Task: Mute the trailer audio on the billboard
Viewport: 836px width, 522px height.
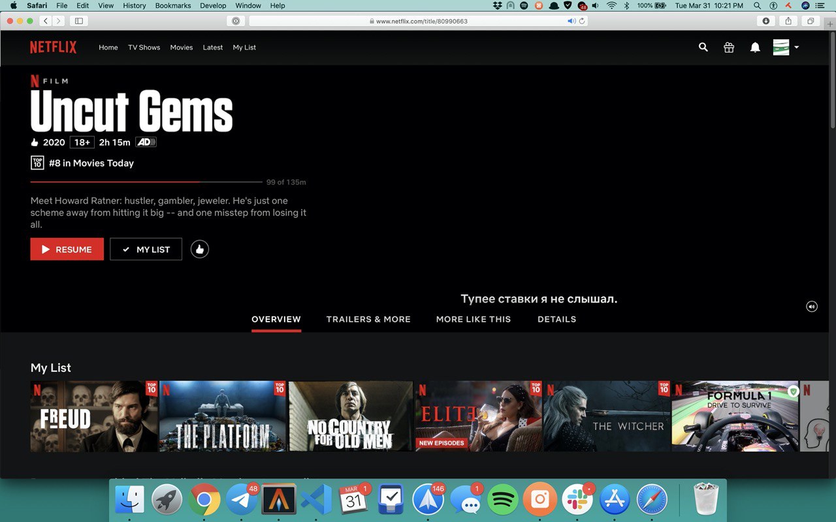Action: (812, 306)
